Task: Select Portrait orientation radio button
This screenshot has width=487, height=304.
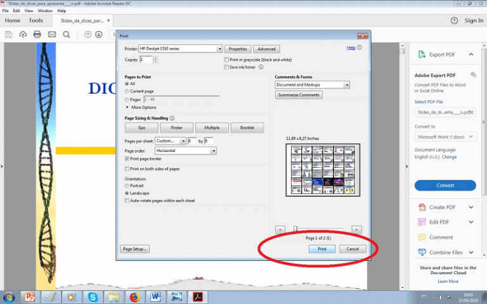Action: point(127,186)
